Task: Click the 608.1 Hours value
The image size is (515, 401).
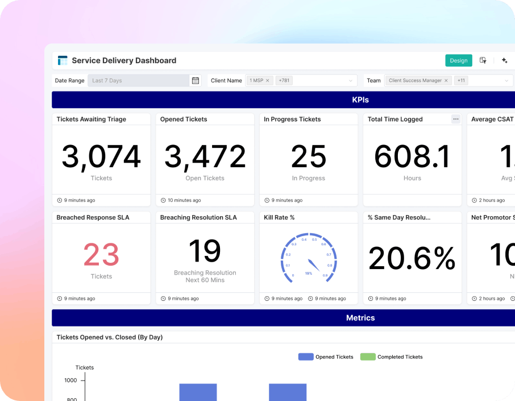Action: pos(412,156)
